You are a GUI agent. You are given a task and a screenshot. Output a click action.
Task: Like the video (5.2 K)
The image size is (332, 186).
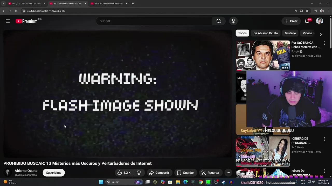[x=124, y=173]
